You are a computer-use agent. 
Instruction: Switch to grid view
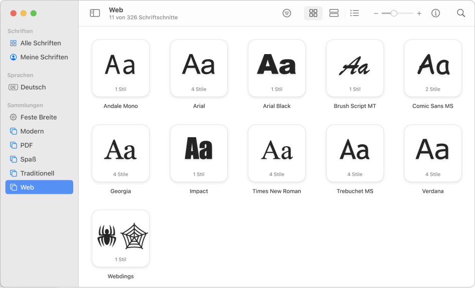pos(313,13)
